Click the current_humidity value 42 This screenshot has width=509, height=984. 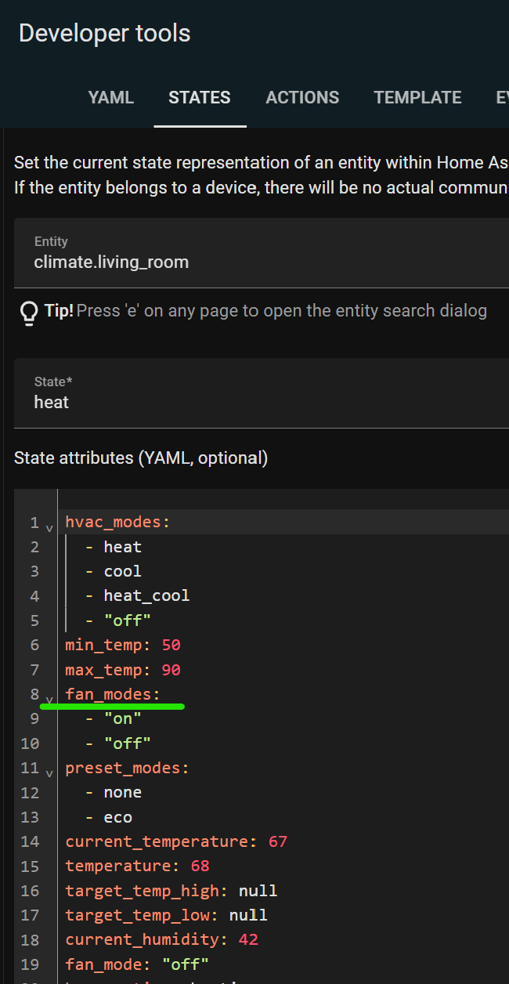click(248, 939)
